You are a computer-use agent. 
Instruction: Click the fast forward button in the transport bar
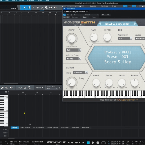click(x=76, y=142)
